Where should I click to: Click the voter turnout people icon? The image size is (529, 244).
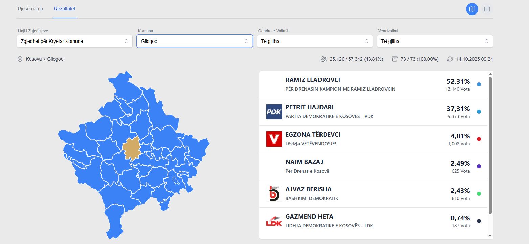tap(323, 59)
